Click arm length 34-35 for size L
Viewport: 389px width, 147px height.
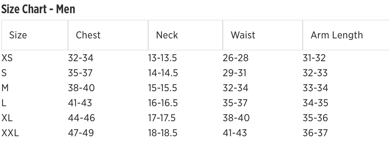pos(315,103)
